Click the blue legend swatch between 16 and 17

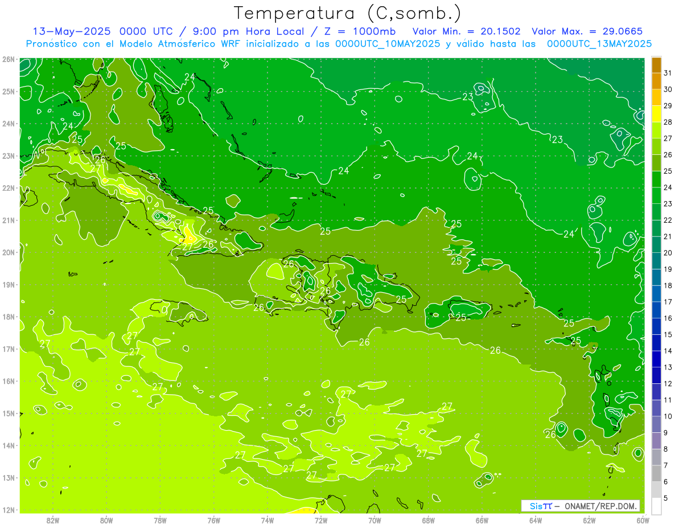pos(656,310)
